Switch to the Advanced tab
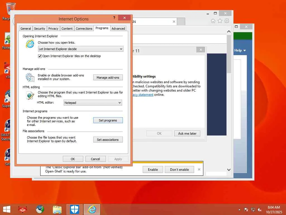 tap(118, 29)
